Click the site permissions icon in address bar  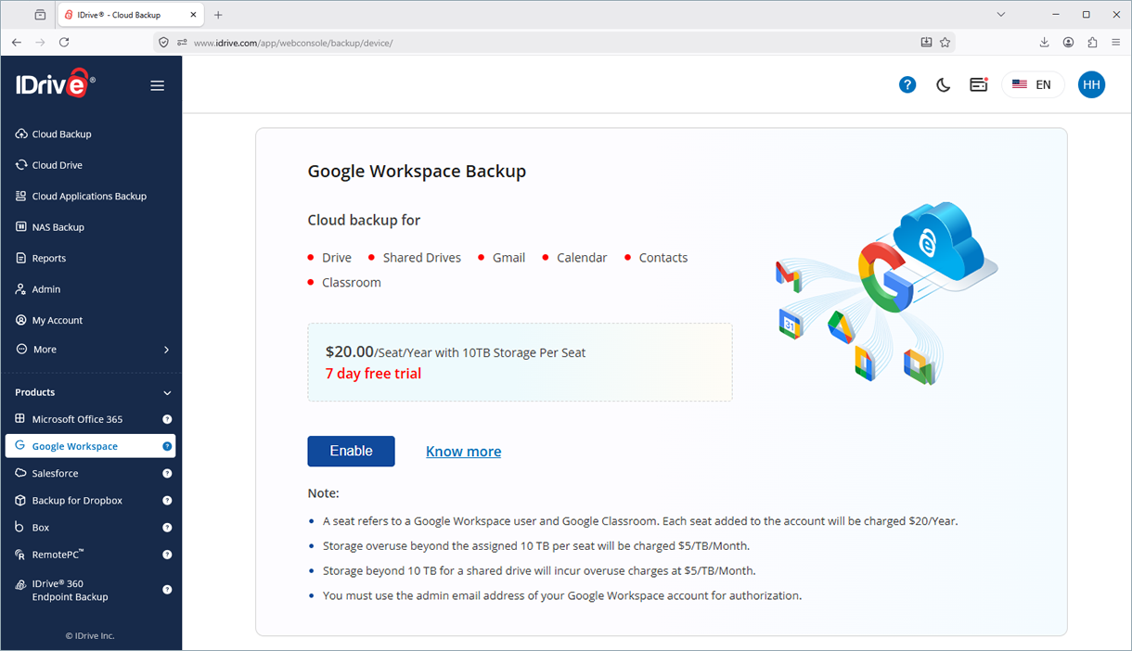point(182,43)
